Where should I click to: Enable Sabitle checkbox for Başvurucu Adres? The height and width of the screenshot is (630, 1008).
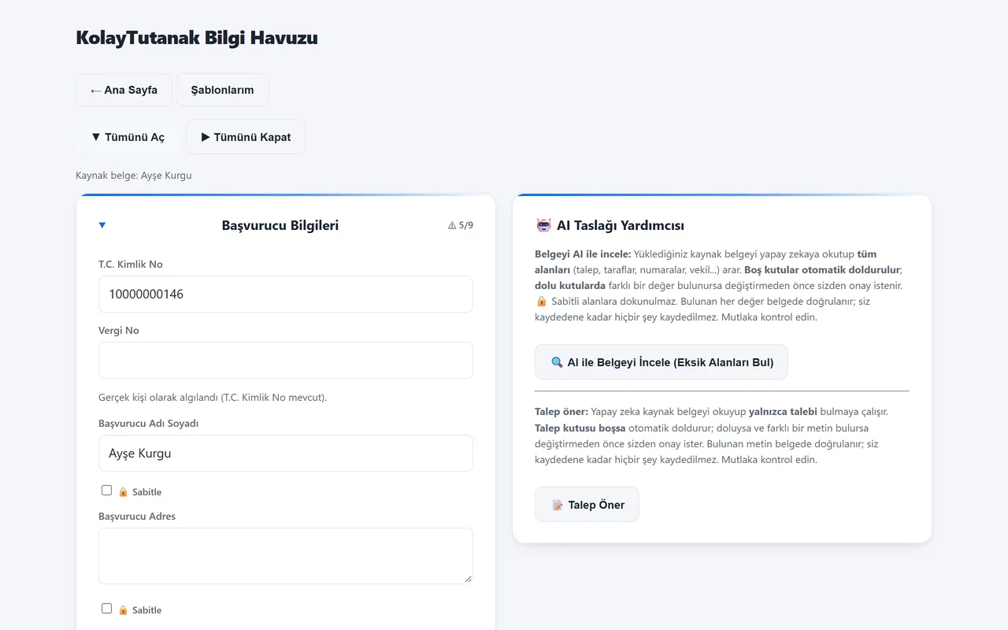pos(107,609)
